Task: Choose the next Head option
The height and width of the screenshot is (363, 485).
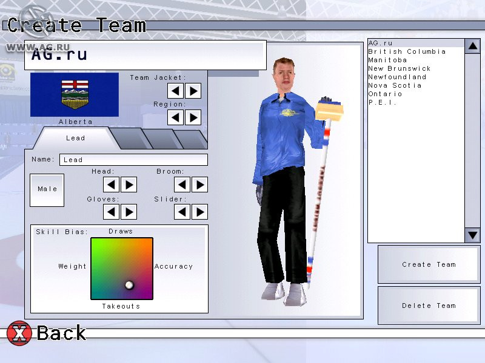Action: tap(129, 185)
